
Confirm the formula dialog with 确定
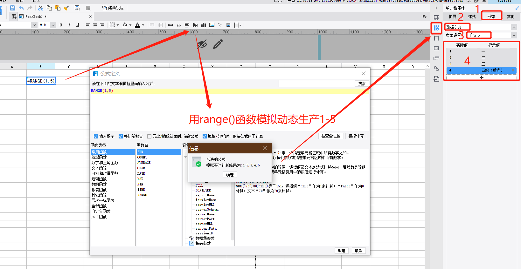342,251
